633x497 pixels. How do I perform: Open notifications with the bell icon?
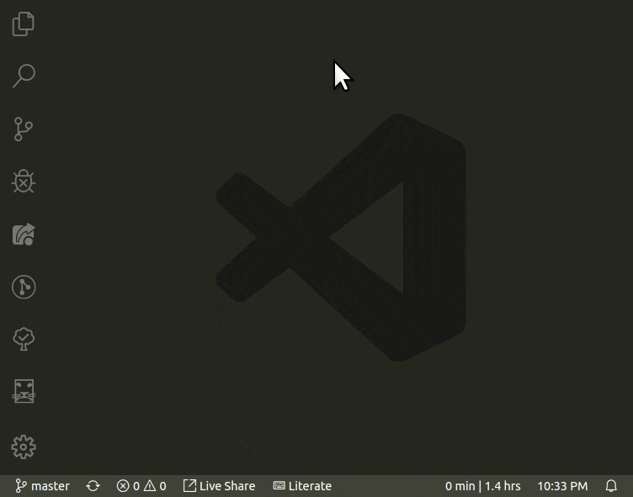(611, 486)
